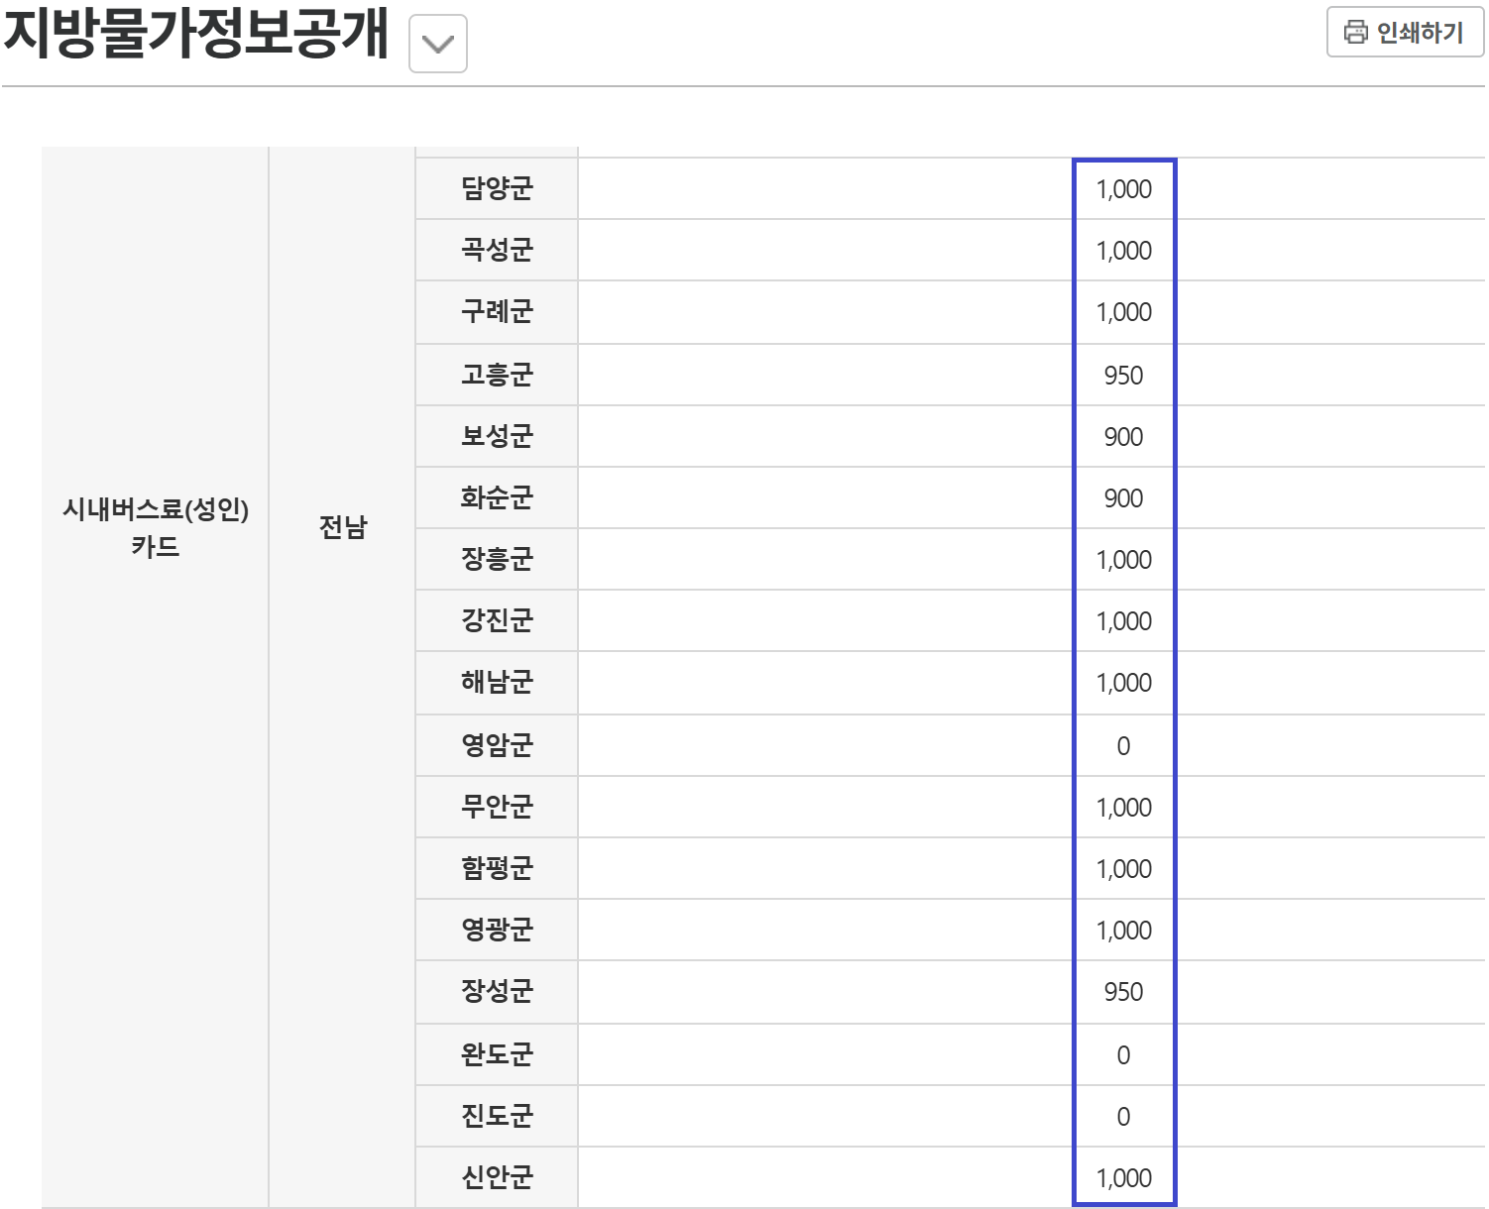This screenshot has height=1209, width=1489.
Task: Select the 장흥군 row label
Action: point(497,559)
